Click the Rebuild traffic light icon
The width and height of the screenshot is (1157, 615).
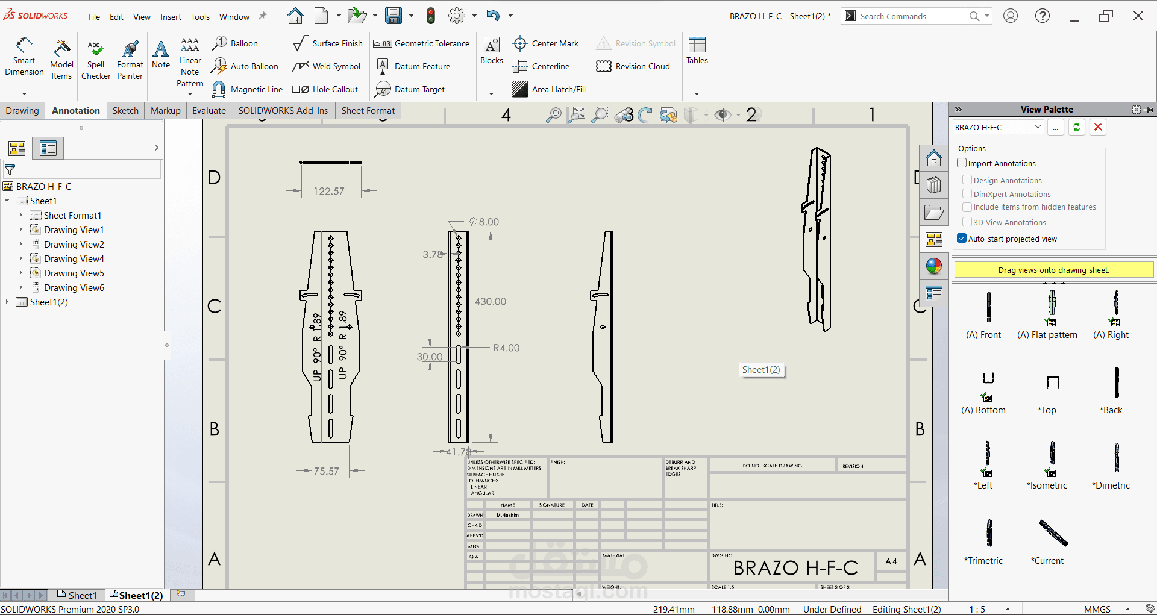430,16
